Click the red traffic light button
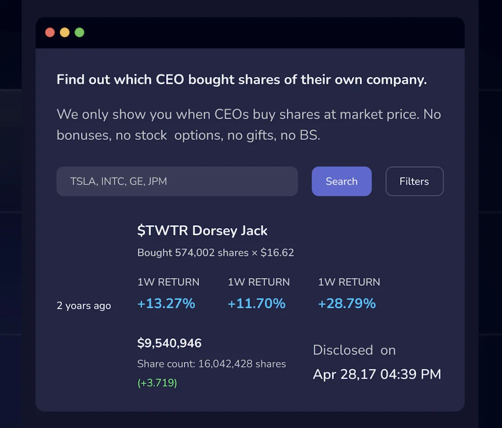 click(50, 32)
